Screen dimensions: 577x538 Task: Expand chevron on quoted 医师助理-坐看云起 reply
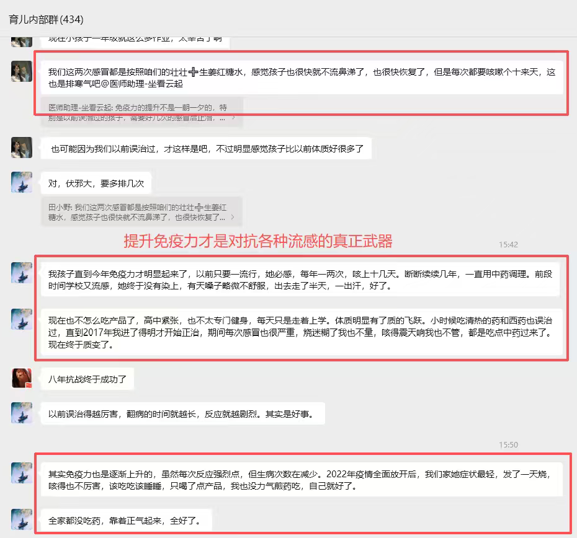tap(233, 117)
